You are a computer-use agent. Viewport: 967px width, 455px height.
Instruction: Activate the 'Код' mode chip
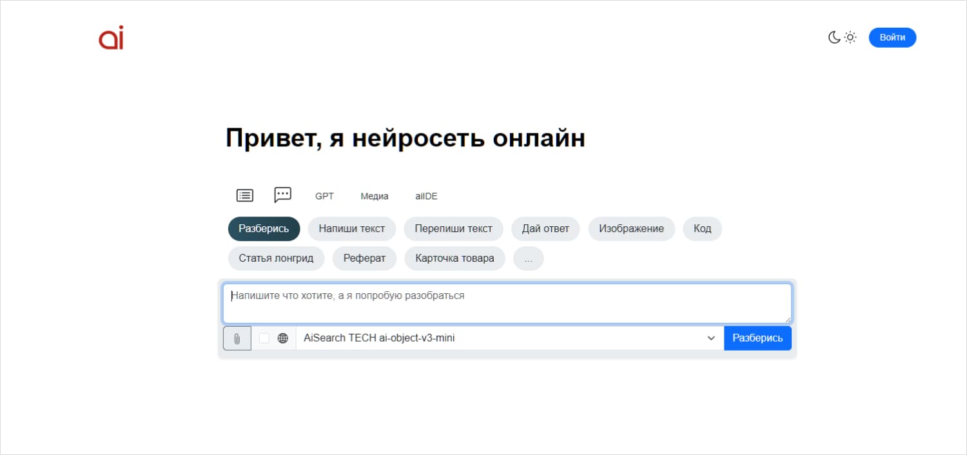(x=702, y=228)
